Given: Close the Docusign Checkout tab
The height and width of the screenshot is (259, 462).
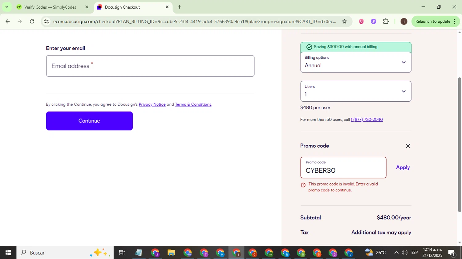Looking at the screenshot, I should 167,7.
